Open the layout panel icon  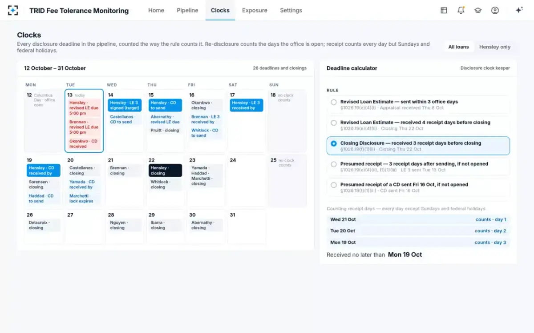[x=444, y=10]
